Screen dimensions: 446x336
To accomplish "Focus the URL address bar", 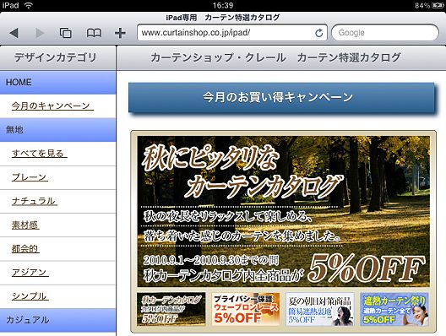I will pyautogui.click(x=231, y=33).
